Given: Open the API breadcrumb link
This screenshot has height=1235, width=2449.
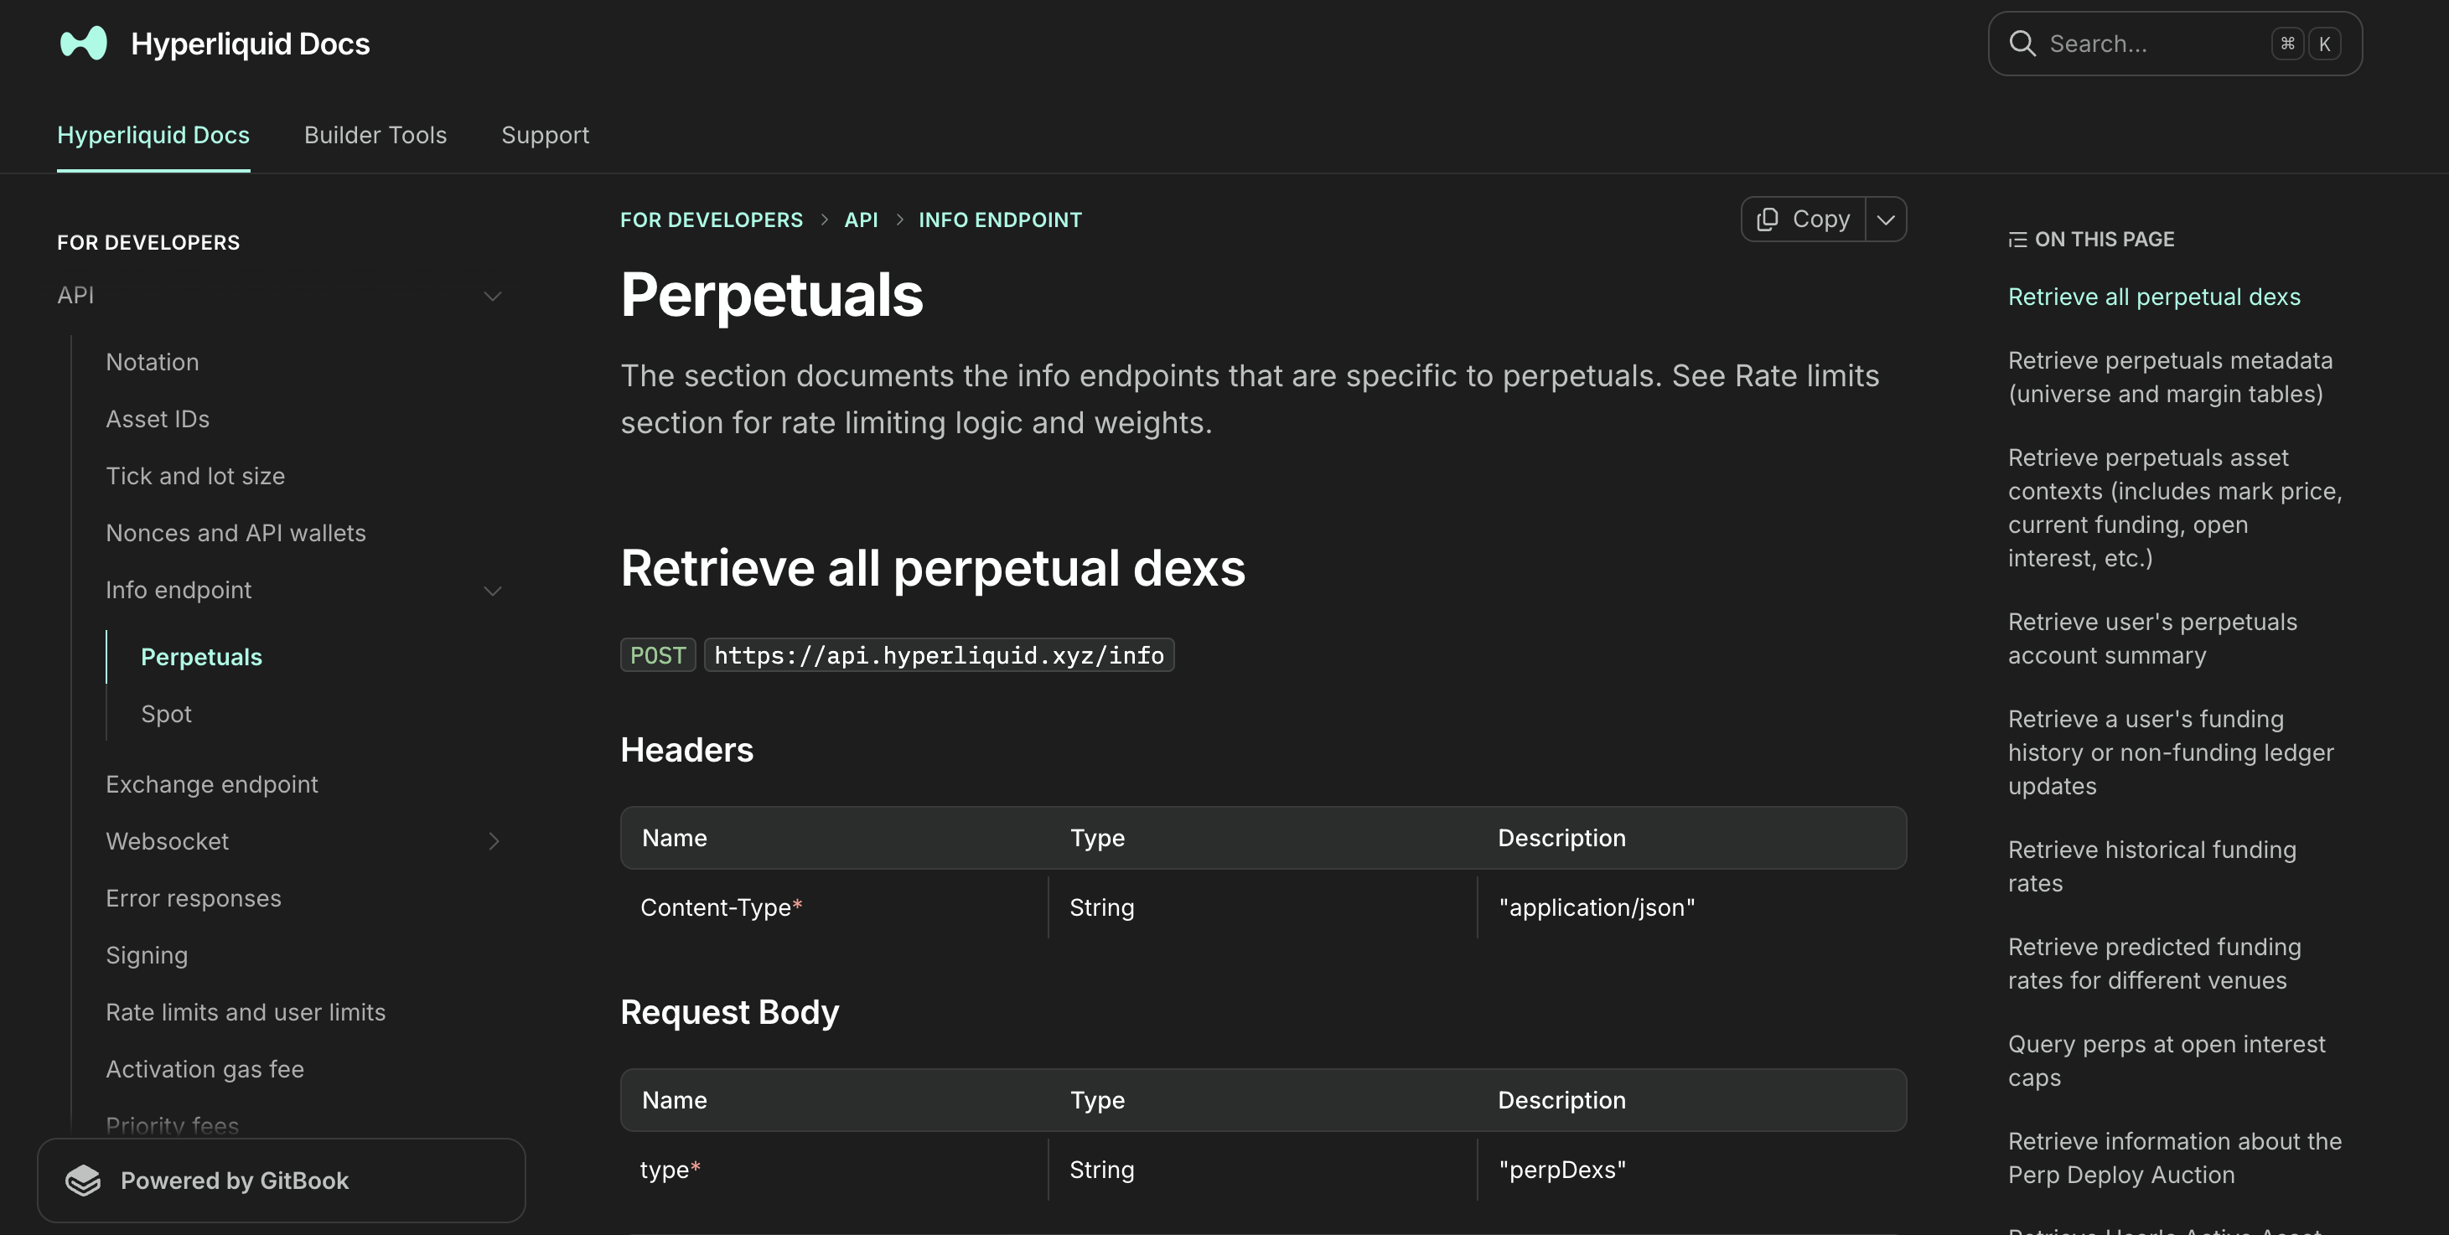Looking at the screenshot, I should (x=861, y=220).
